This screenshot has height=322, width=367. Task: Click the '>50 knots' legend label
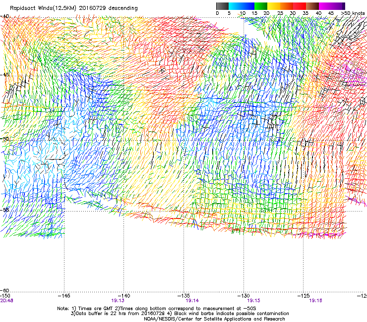[353, 13]
